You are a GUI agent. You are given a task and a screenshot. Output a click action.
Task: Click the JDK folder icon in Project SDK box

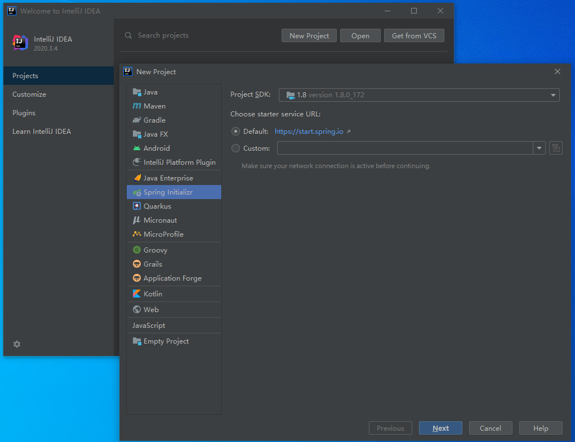pos(291,95)
